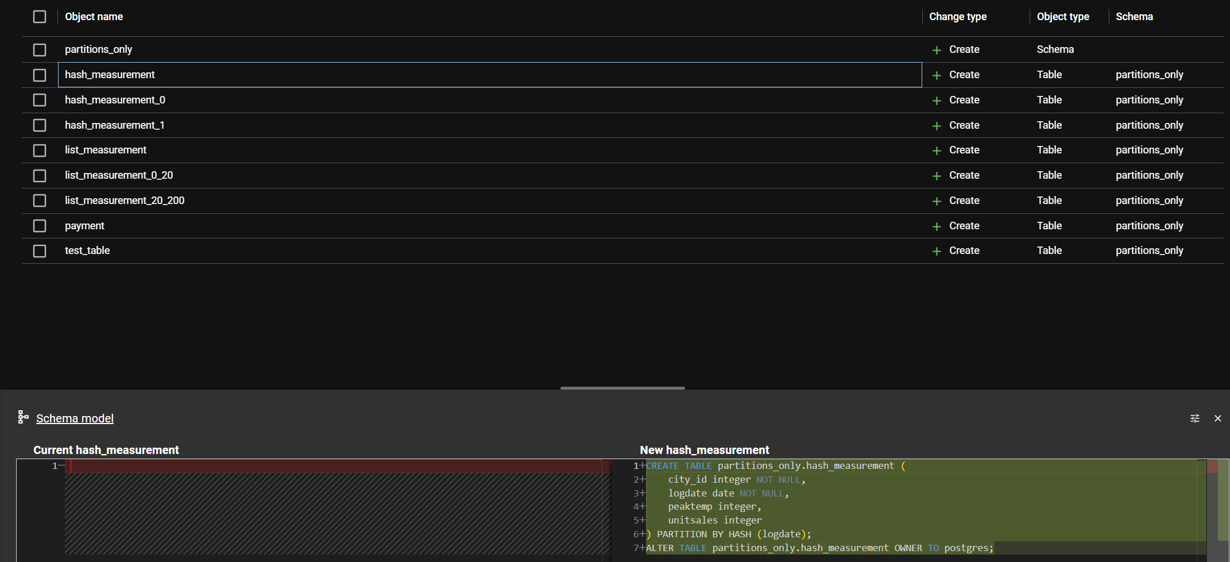The height and width of the screenshot is (562, 1230).
Task: Click the Create plus icon for hash_measurement_0
Action: coord(937,101)
